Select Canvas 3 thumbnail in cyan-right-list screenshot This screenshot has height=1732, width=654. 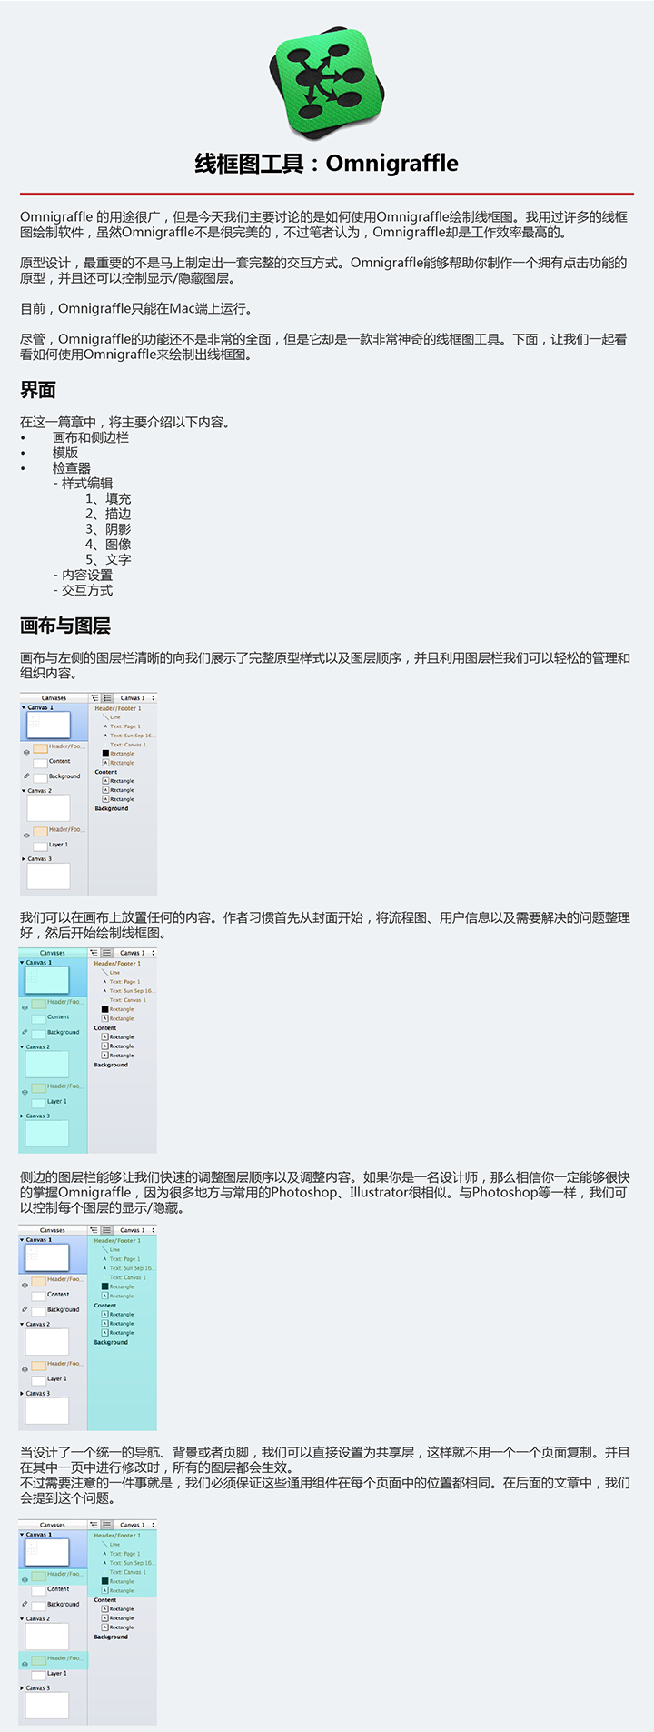[x=47, y=1410]
